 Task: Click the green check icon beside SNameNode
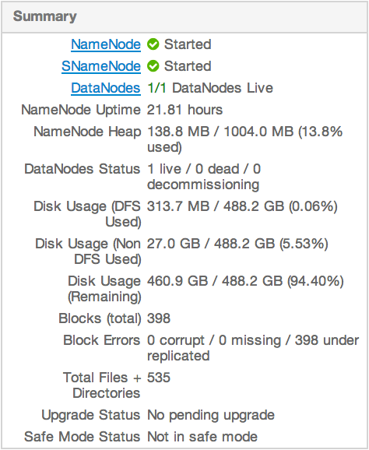coord(153,66)
